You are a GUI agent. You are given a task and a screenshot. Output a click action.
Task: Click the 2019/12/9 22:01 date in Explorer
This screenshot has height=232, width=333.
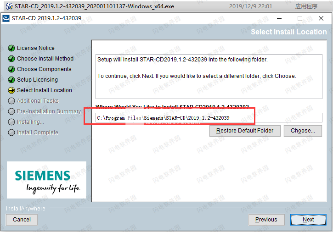(x=251, y=6)
